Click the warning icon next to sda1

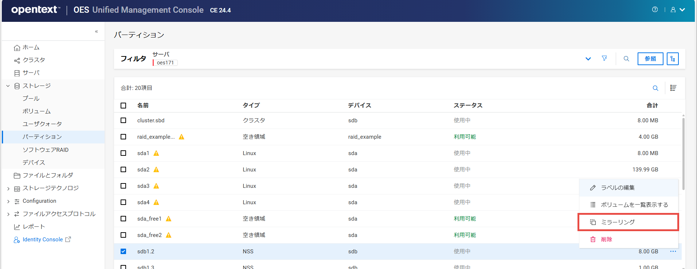pos(156,153)
